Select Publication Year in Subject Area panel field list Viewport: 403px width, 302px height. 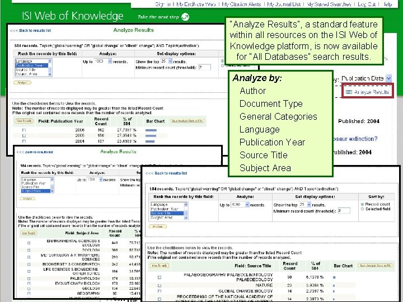click(x=35, y=183)
